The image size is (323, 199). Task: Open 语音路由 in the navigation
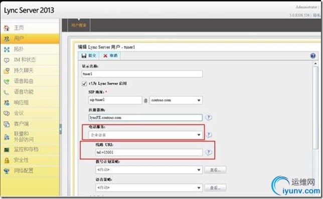(24, 81)
